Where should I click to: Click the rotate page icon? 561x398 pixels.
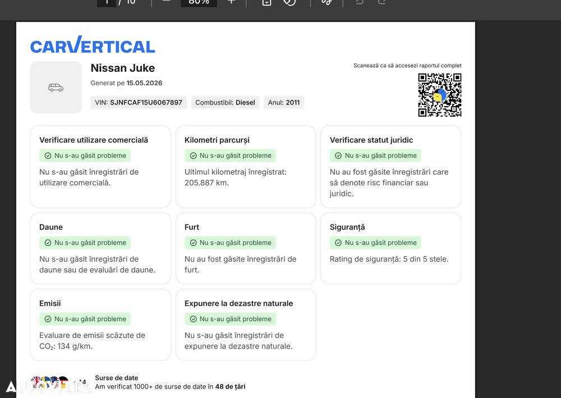tap(290, 2)
